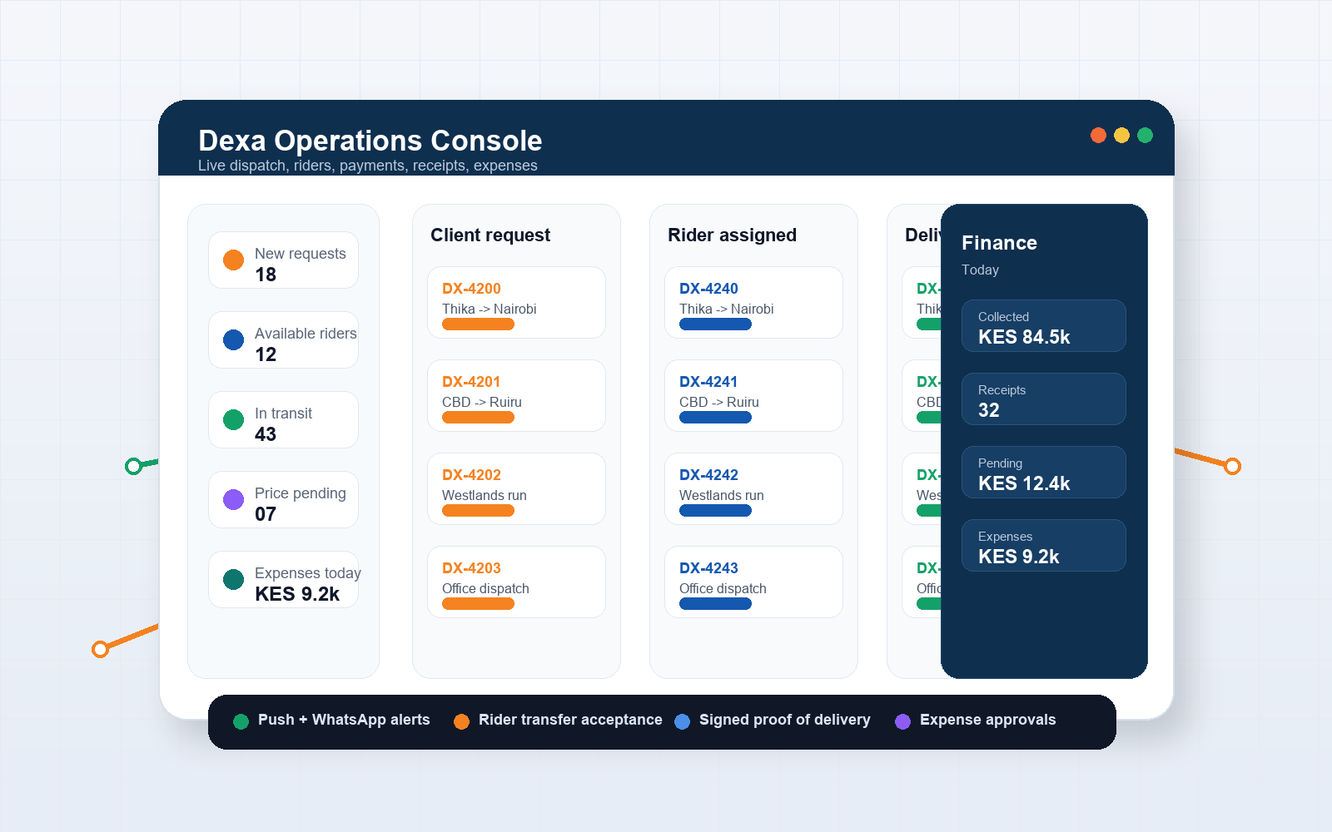
Task: Open assigned card DX-4241
Action: pyautogui.click(x=753, y=395)
